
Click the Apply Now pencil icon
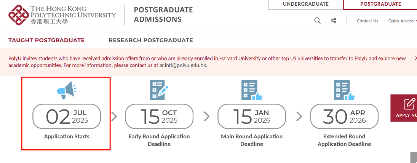pyautogui.click(x=409, y=104)
